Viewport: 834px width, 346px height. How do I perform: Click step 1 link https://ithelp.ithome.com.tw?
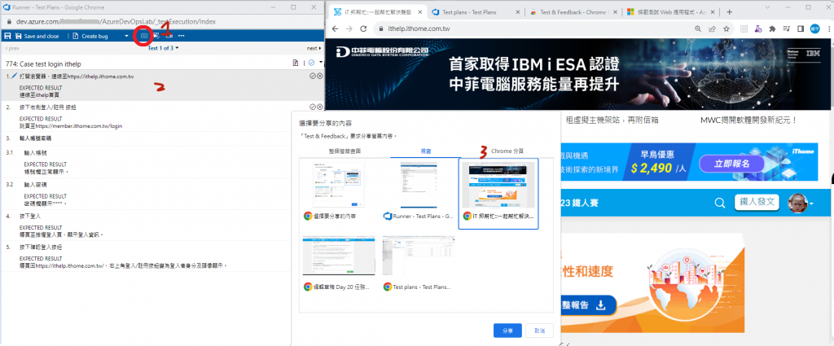(x=100, y=77)
